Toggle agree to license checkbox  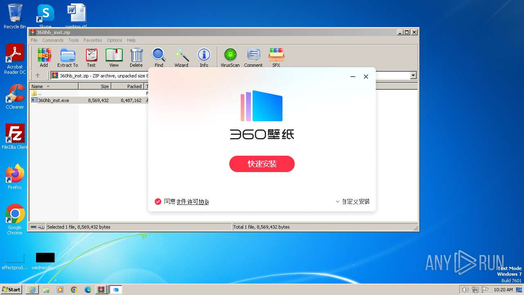pyautogui.click(x=158, y=202)
